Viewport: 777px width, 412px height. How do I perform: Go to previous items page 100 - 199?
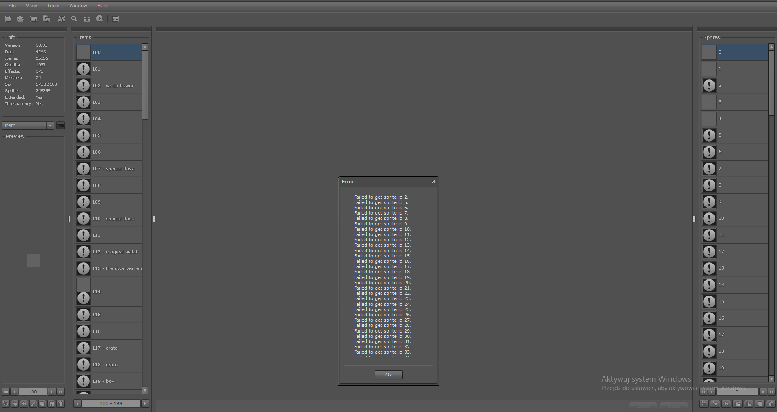pos(77,403)
